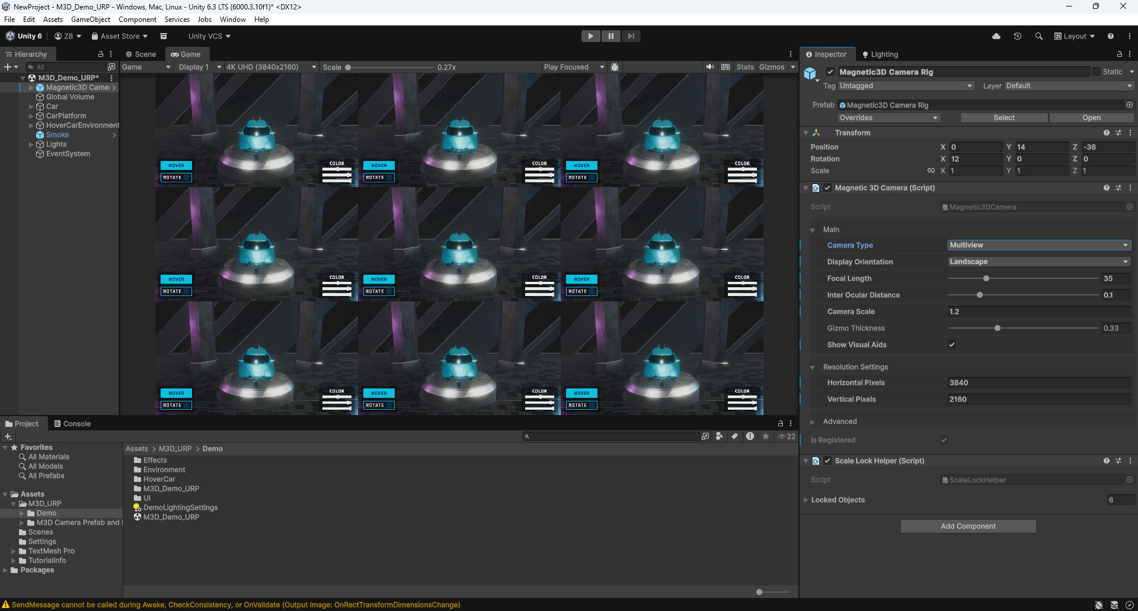Adjust the Focal Length slider

point(986,278)
